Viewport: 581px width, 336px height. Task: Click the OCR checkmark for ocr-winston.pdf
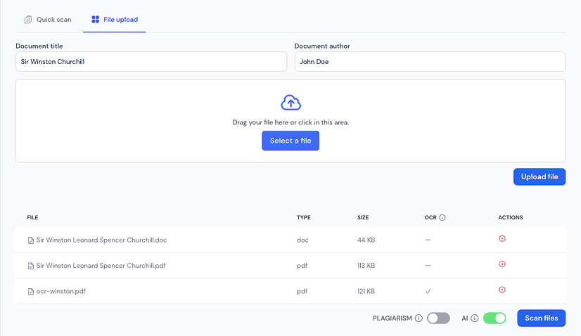428,290
